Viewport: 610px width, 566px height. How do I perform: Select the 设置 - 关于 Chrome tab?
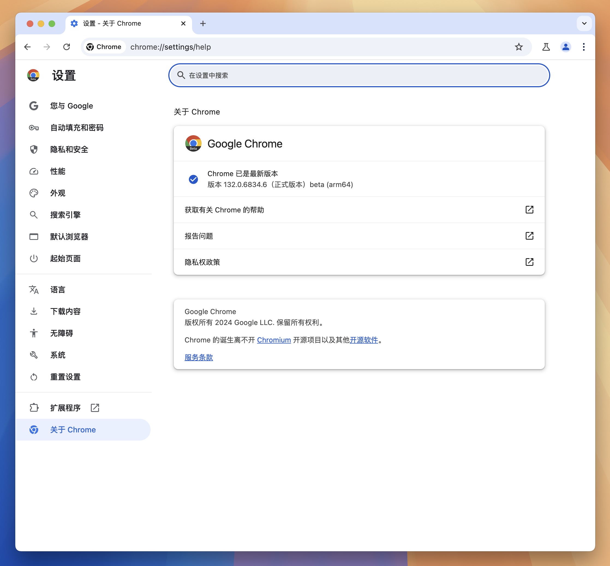click(129, 24)
